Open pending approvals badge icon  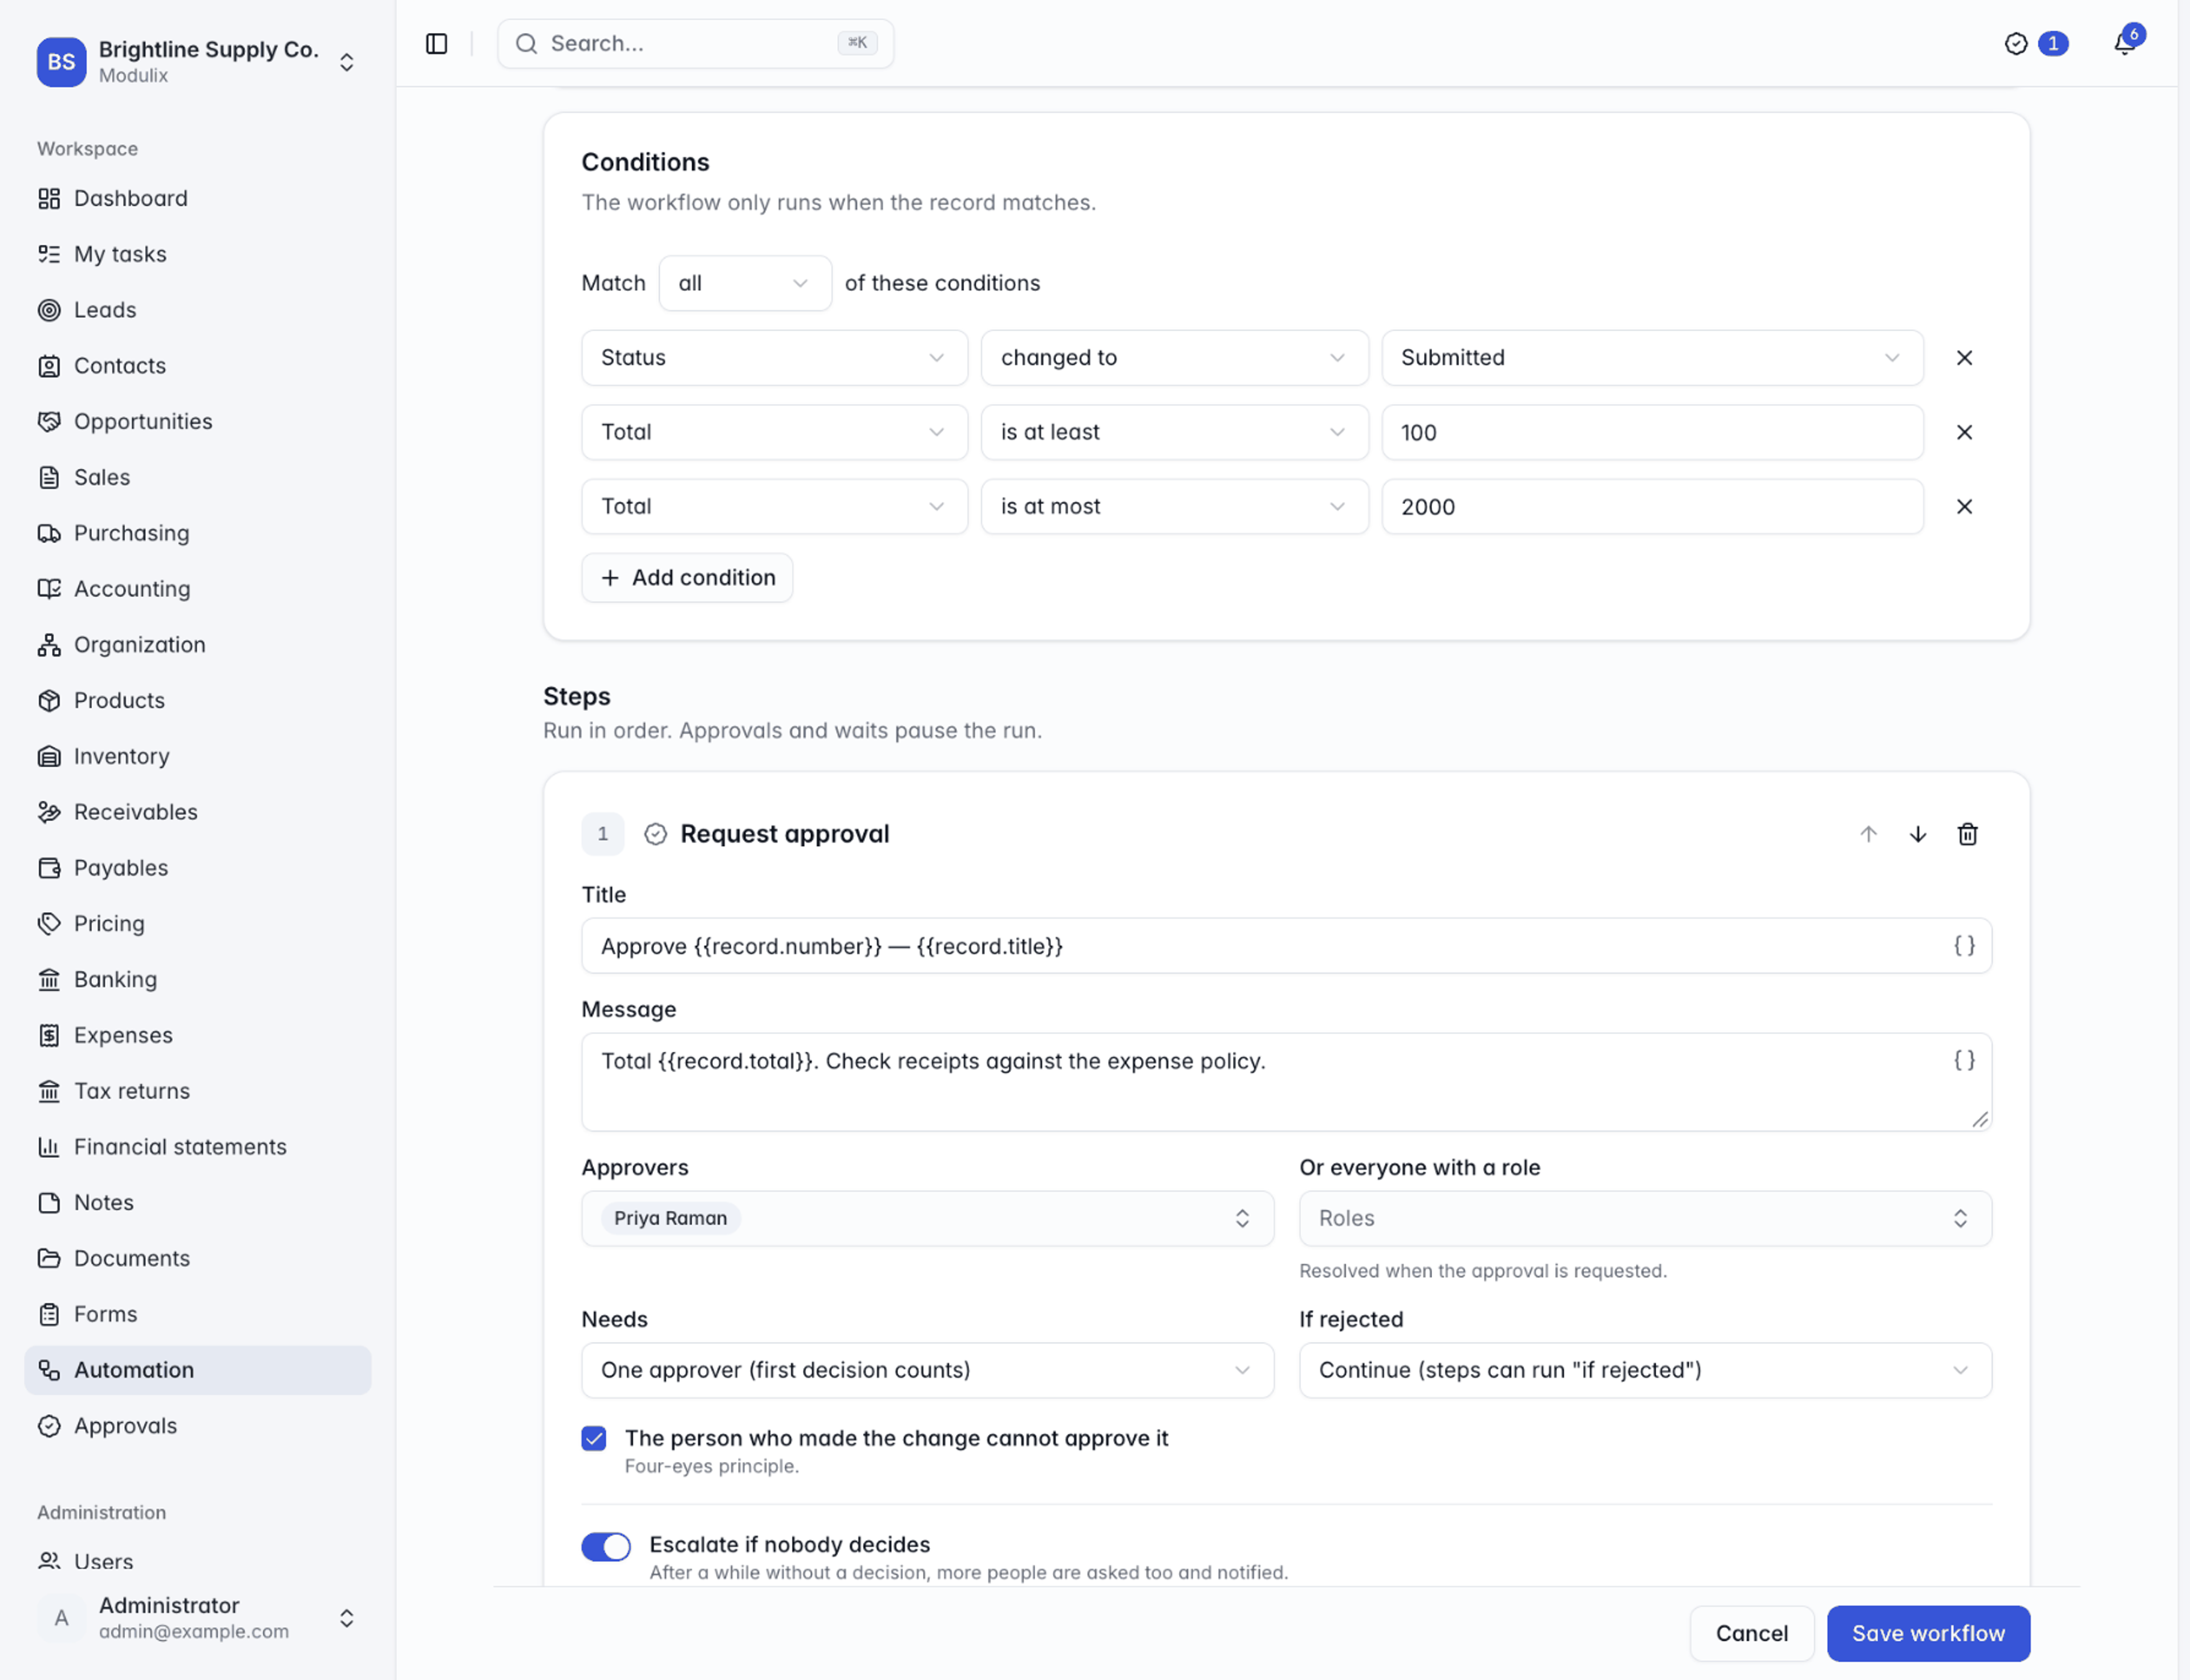[2016, 43]
